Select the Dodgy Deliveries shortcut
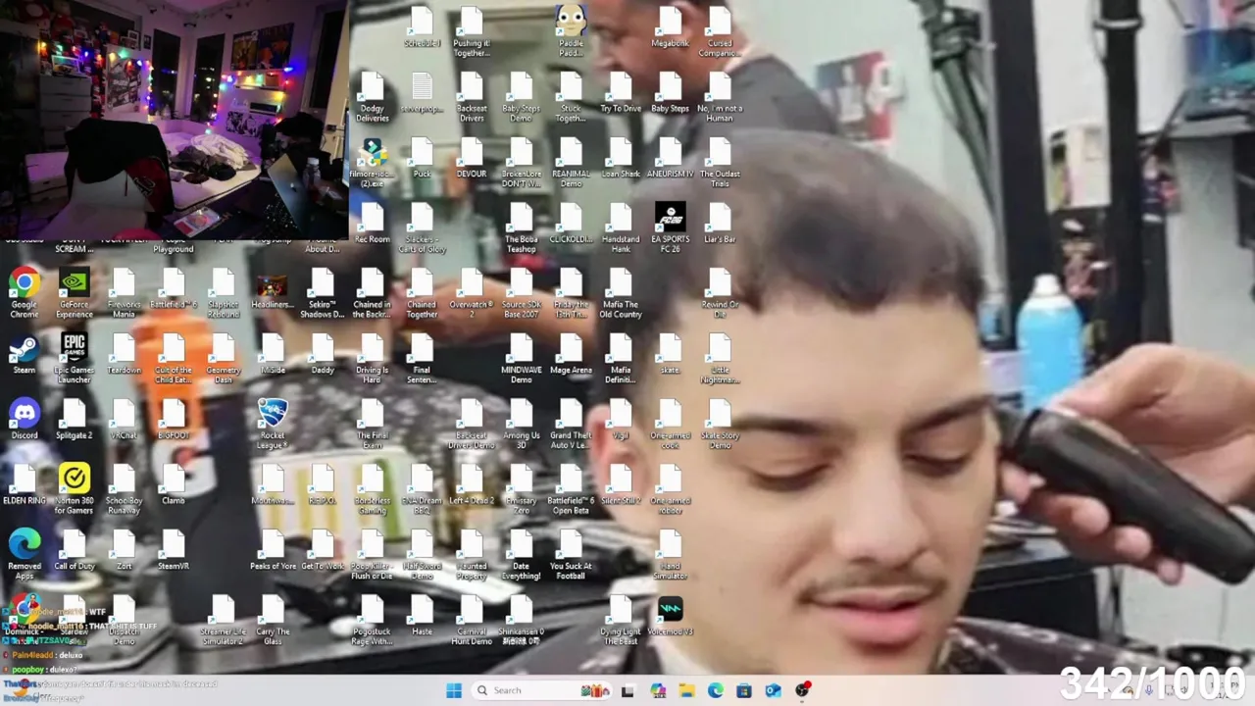This screenshot has height=706, width=1255. pyautogui.click(x=372, y=98)
